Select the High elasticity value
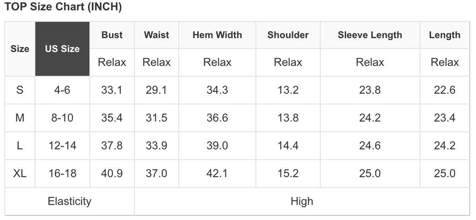Viewport: 476px width, 220px height. point(302,201)
